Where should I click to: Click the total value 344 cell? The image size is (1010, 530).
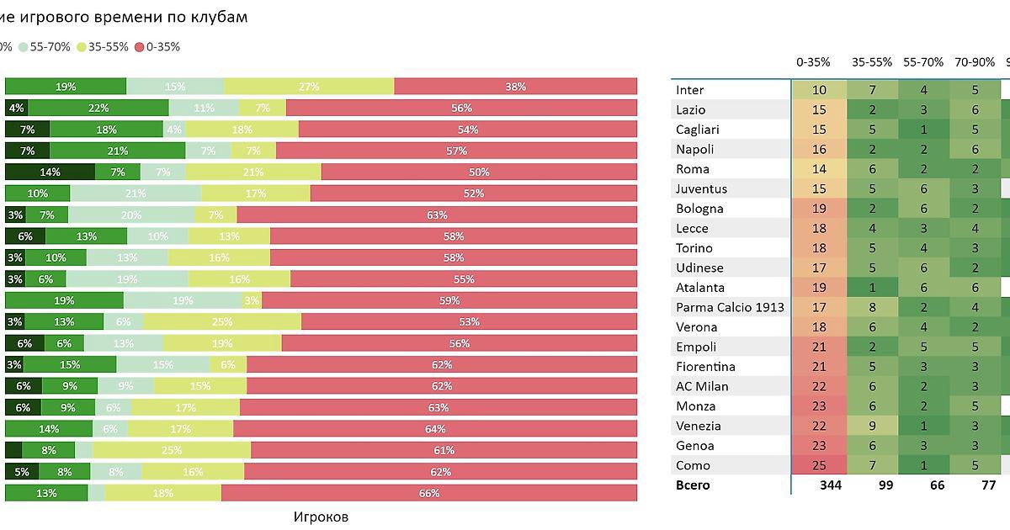(x=819, y=485)
